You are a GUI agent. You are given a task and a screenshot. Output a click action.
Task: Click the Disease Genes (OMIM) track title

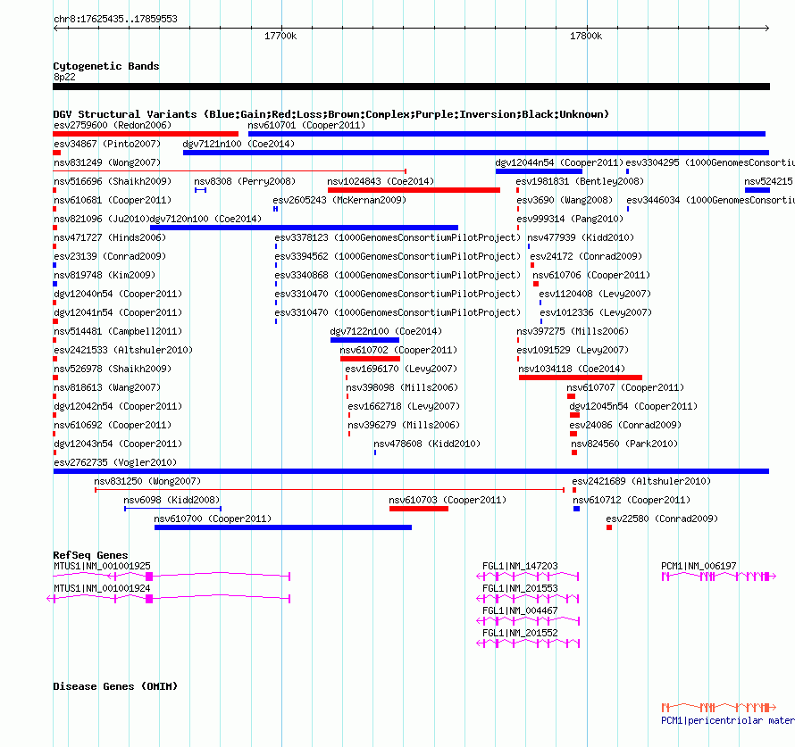coord(115,686)
